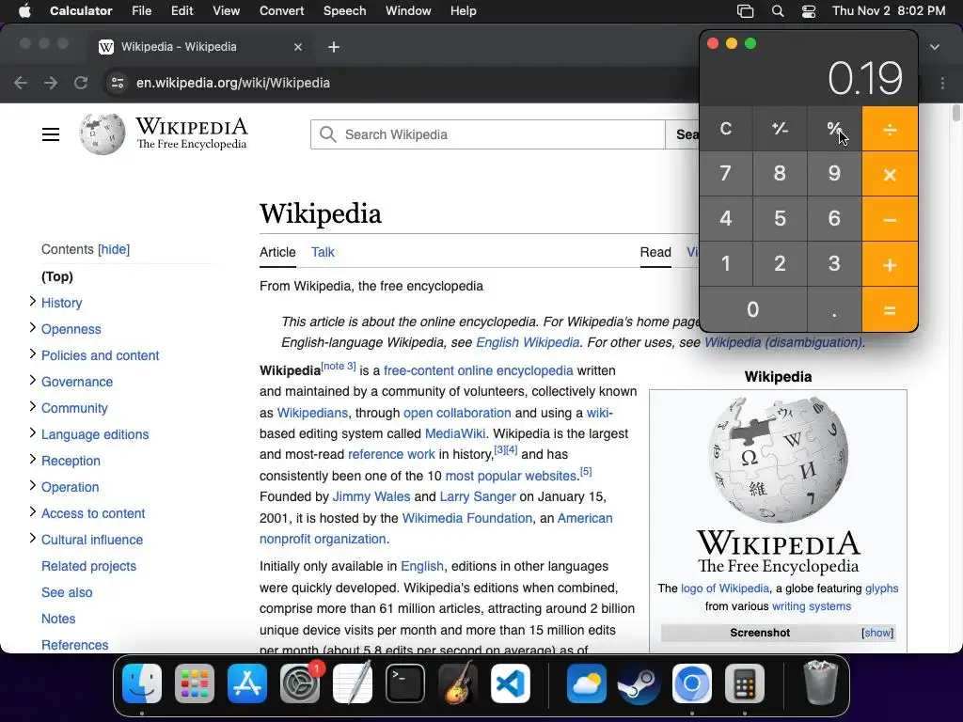
Task: Click the Wikipedia puzzle globe infobox image
Action: [x=778, y=460]
